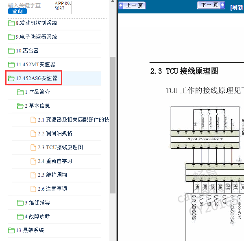The height and width of the screenshot is (241, 244).
Task: Expand the 1 产品简介 subfolder
Action: [37, 92]
